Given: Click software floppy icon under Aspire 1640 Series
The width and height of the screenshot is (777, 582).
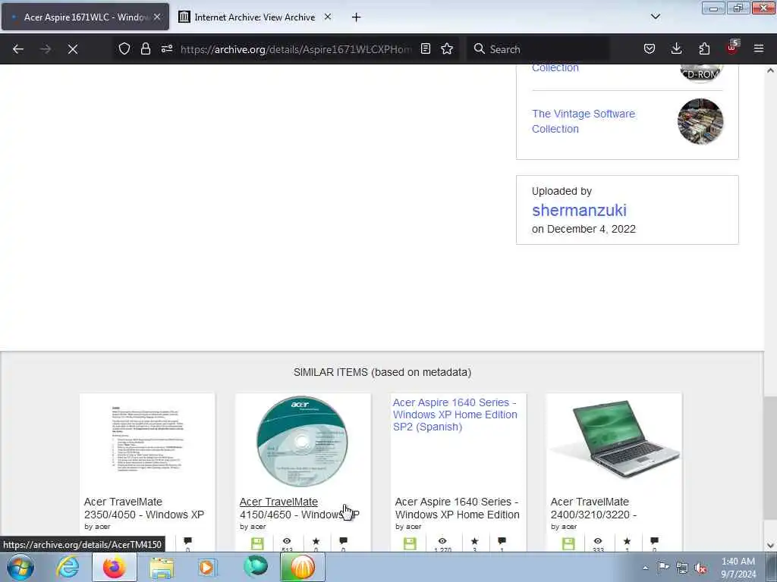Looking at the screenshot, I should point(410,544).
